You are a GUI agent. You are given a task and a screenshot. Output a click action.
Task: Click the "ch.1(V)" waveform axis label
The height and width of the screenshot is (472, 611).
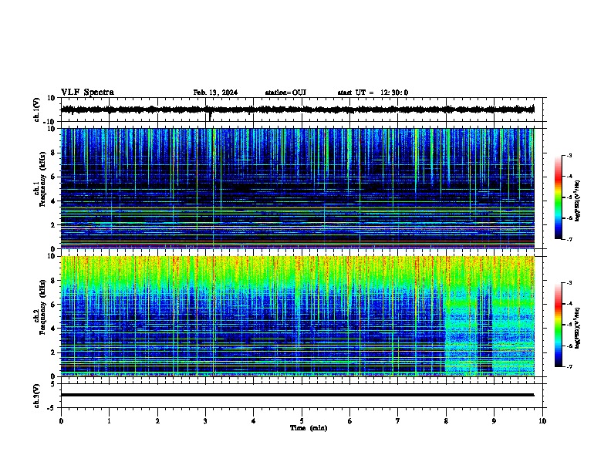pos(37,110)
